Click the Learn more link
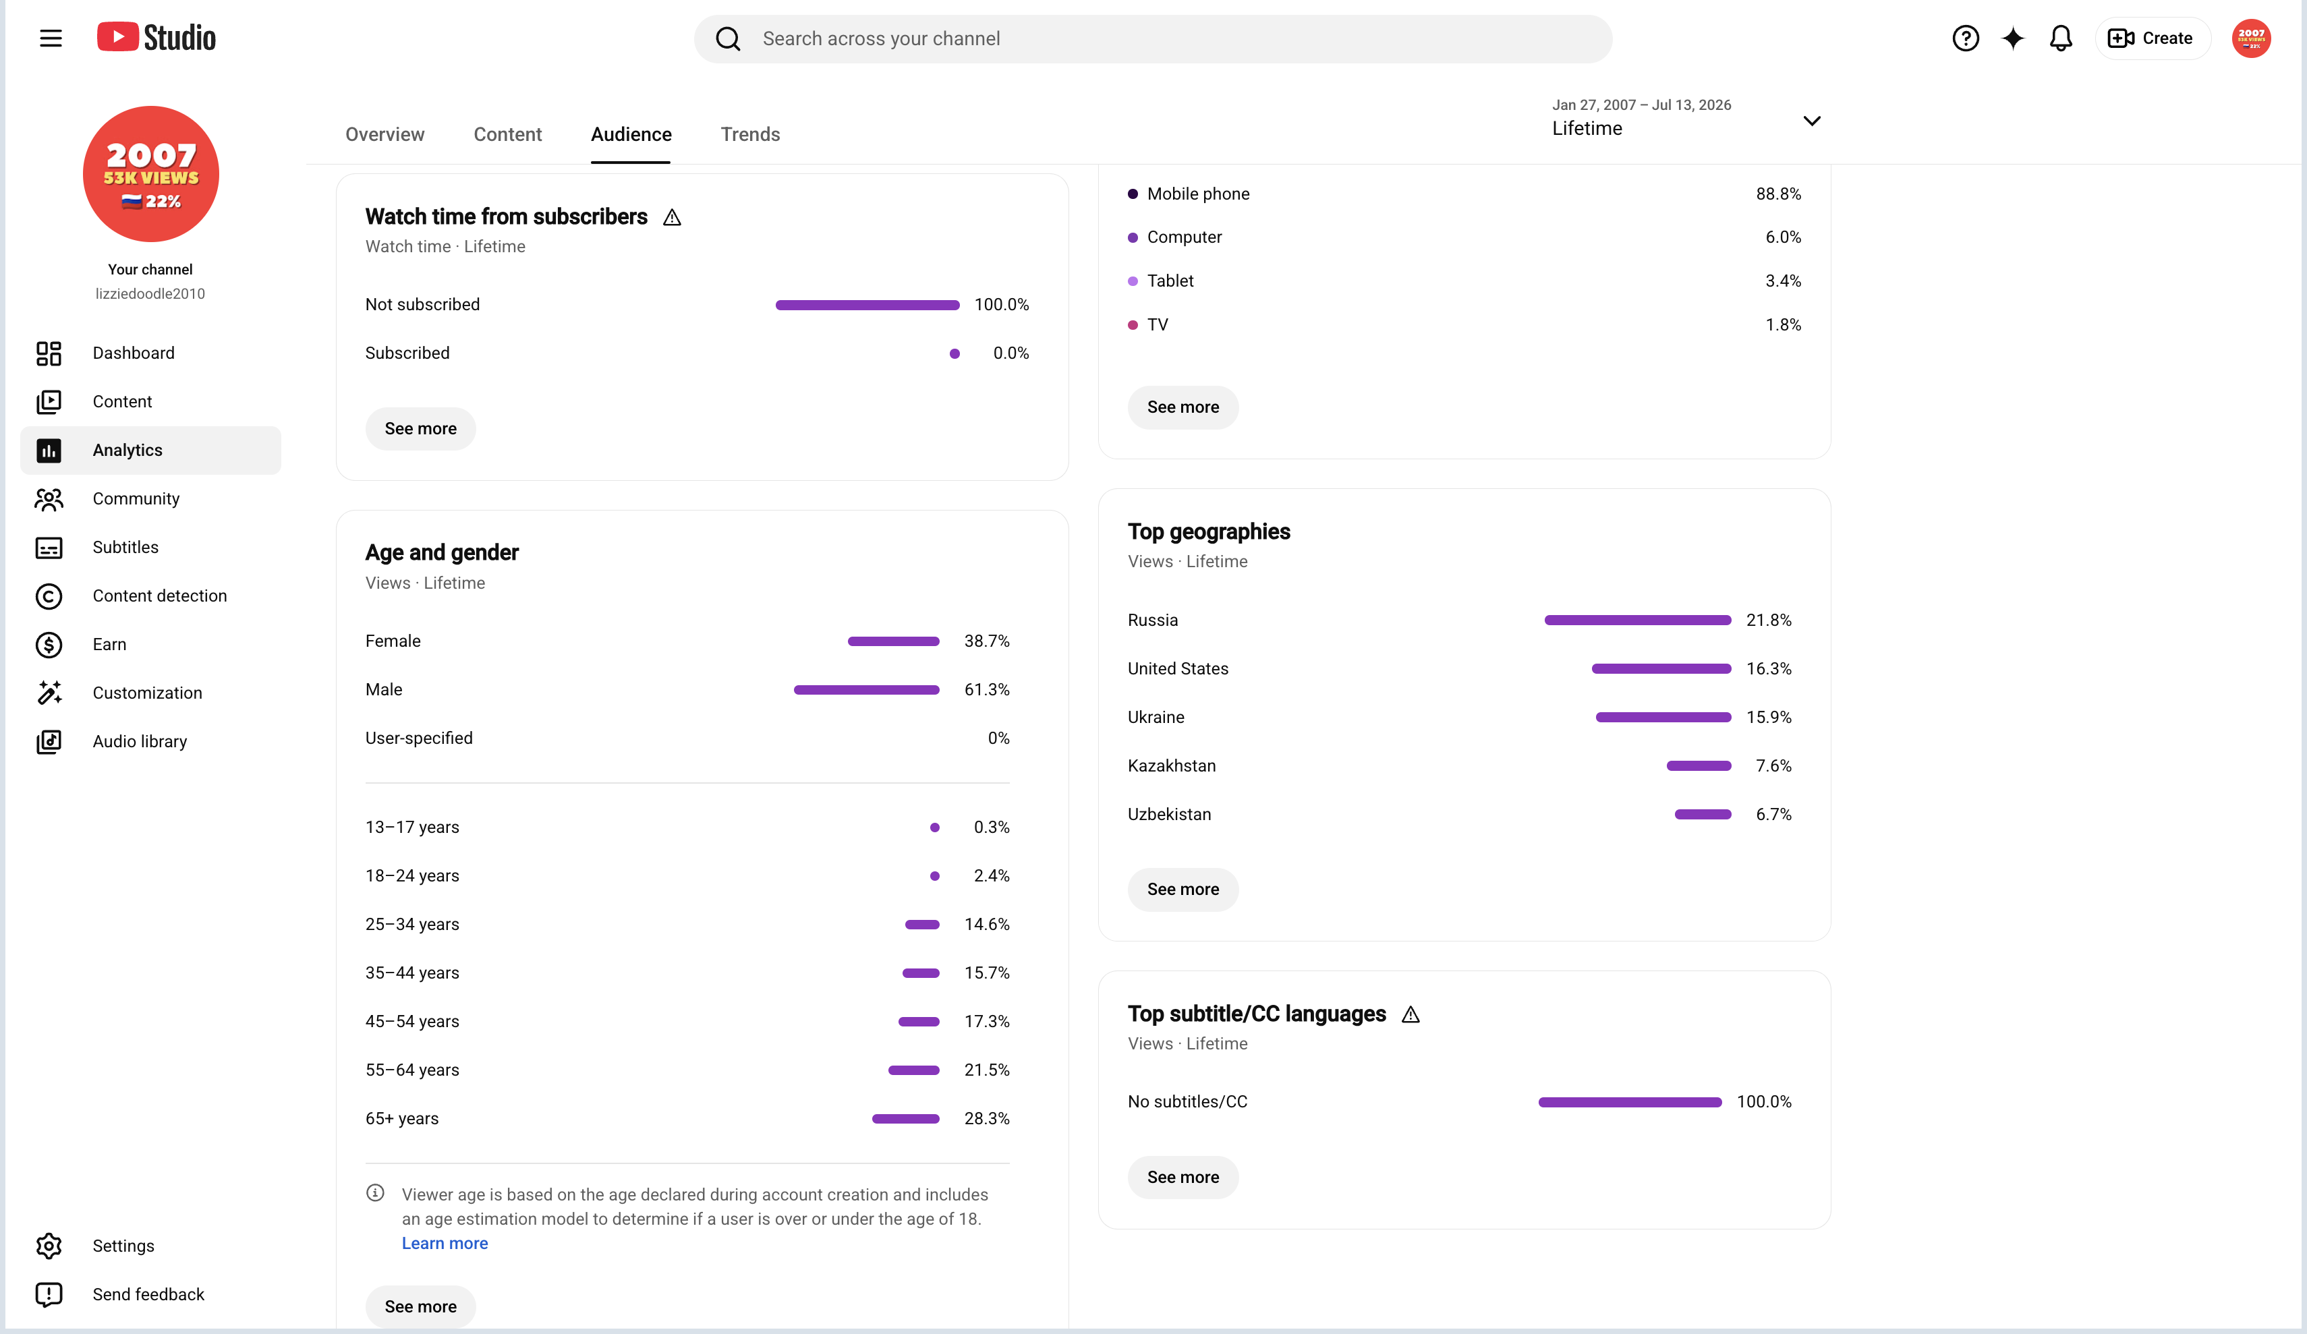Screen dimensions: 2307x1334 click(445, 1244)
